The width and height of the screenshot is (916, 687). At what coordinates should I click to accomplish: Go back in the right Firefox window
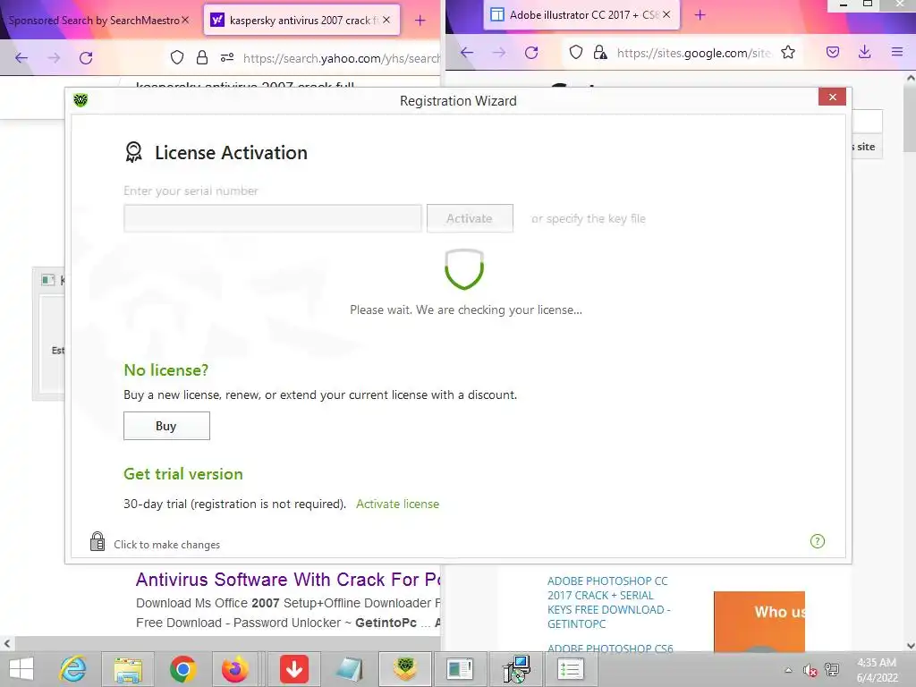(x=467, y=53)
